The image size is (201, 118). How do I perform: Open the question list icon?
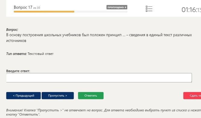(149, 9)
